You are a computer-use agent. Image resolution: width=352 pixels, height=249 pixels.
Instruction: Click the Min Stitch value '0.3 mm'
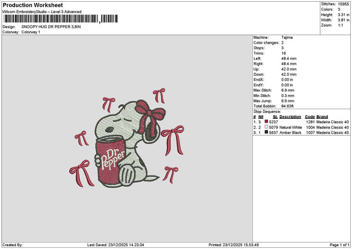(x=287, y=96)
